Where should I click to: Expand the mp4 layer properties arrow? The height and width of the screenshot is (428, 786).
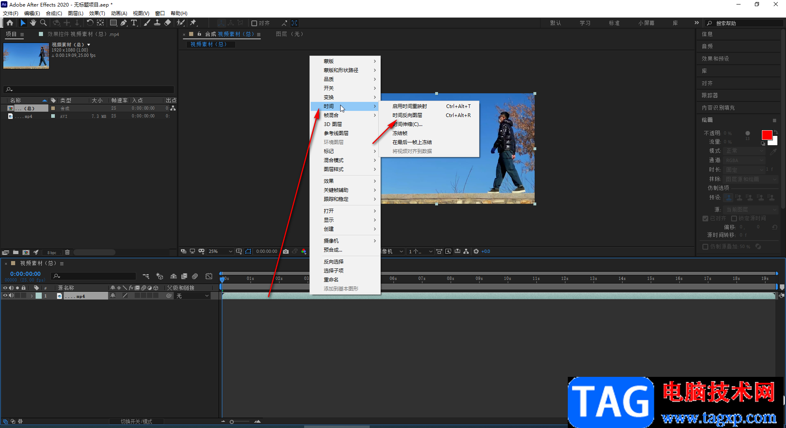point(32,296)
